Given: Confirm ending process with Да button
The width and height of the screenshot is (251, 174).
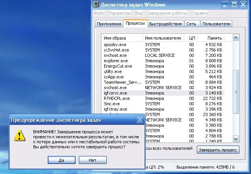Looking at the screenshot, I should tap(62, 160).
